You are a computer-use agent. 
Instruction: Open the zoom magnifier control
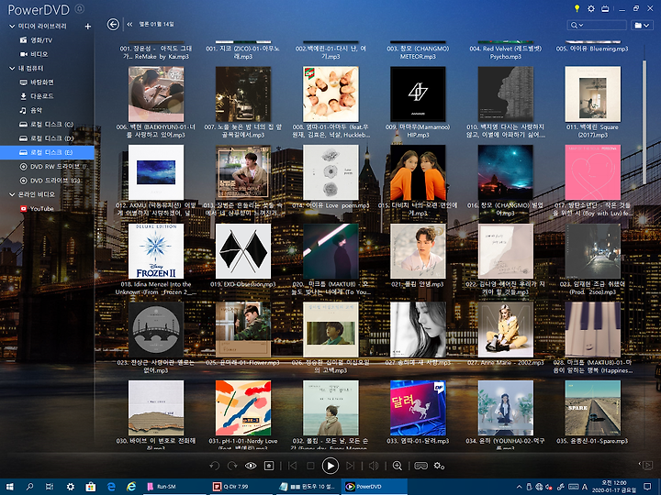398,466
